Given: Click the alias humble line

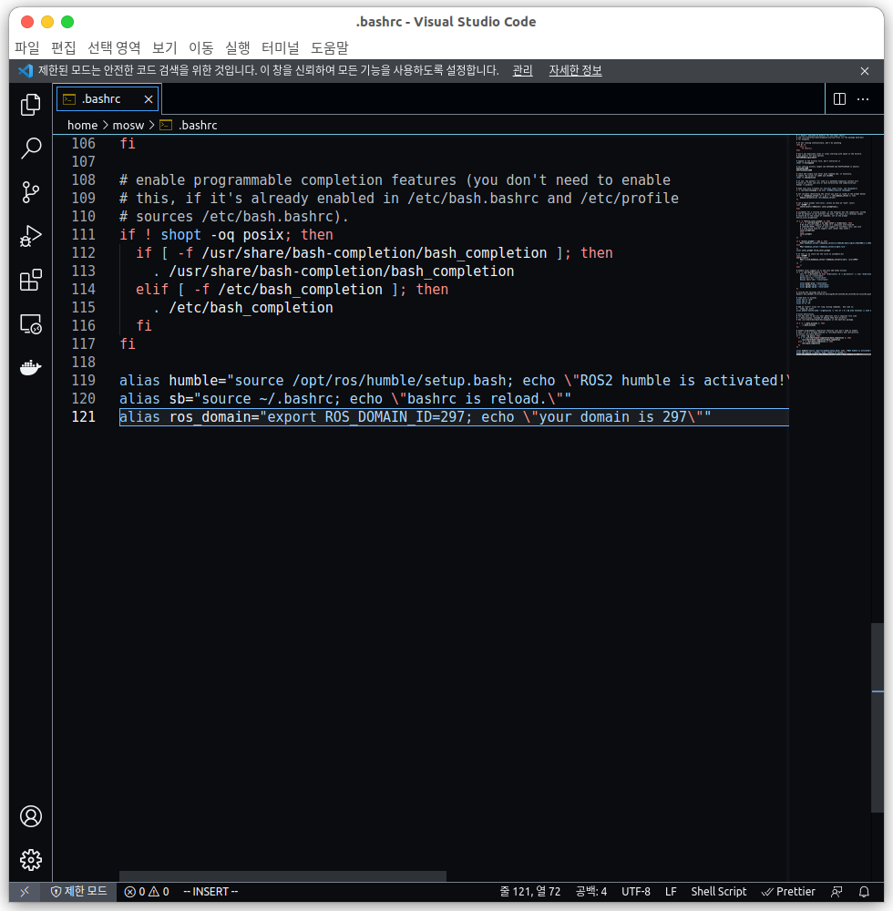Looking at the screenshot, I should [x=454, y=381].
